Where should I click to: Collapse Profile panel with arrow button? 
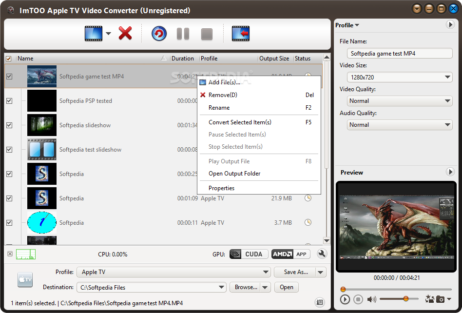[x=450, y=24]
